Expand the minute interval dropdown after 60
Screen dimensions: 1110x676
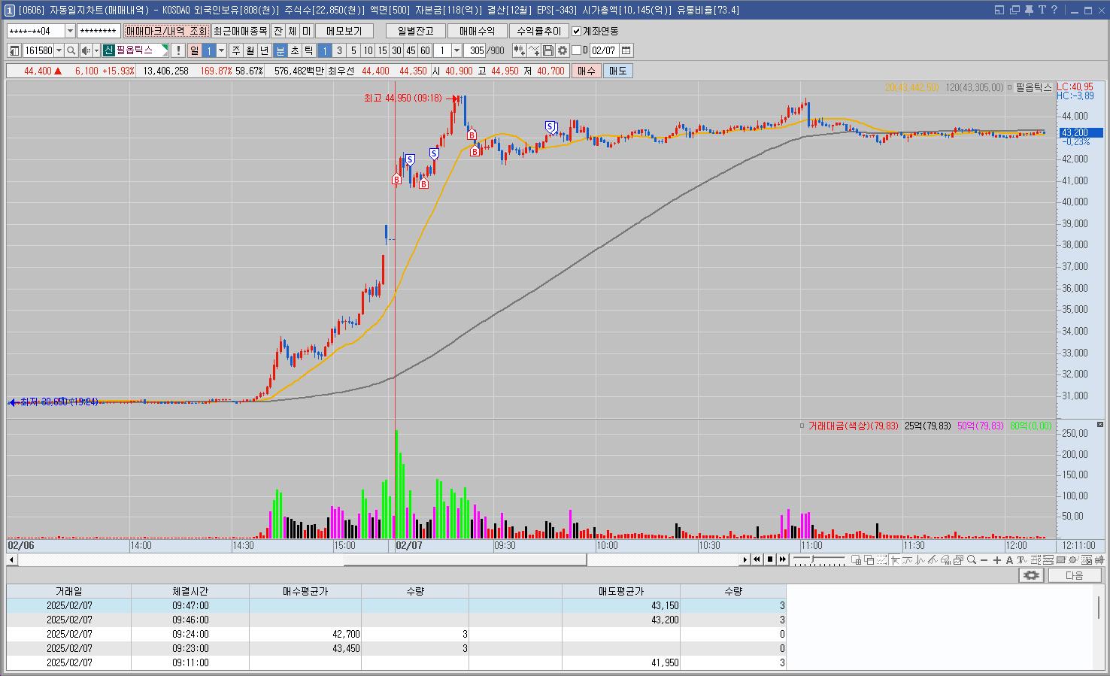(x=456, y=50)
